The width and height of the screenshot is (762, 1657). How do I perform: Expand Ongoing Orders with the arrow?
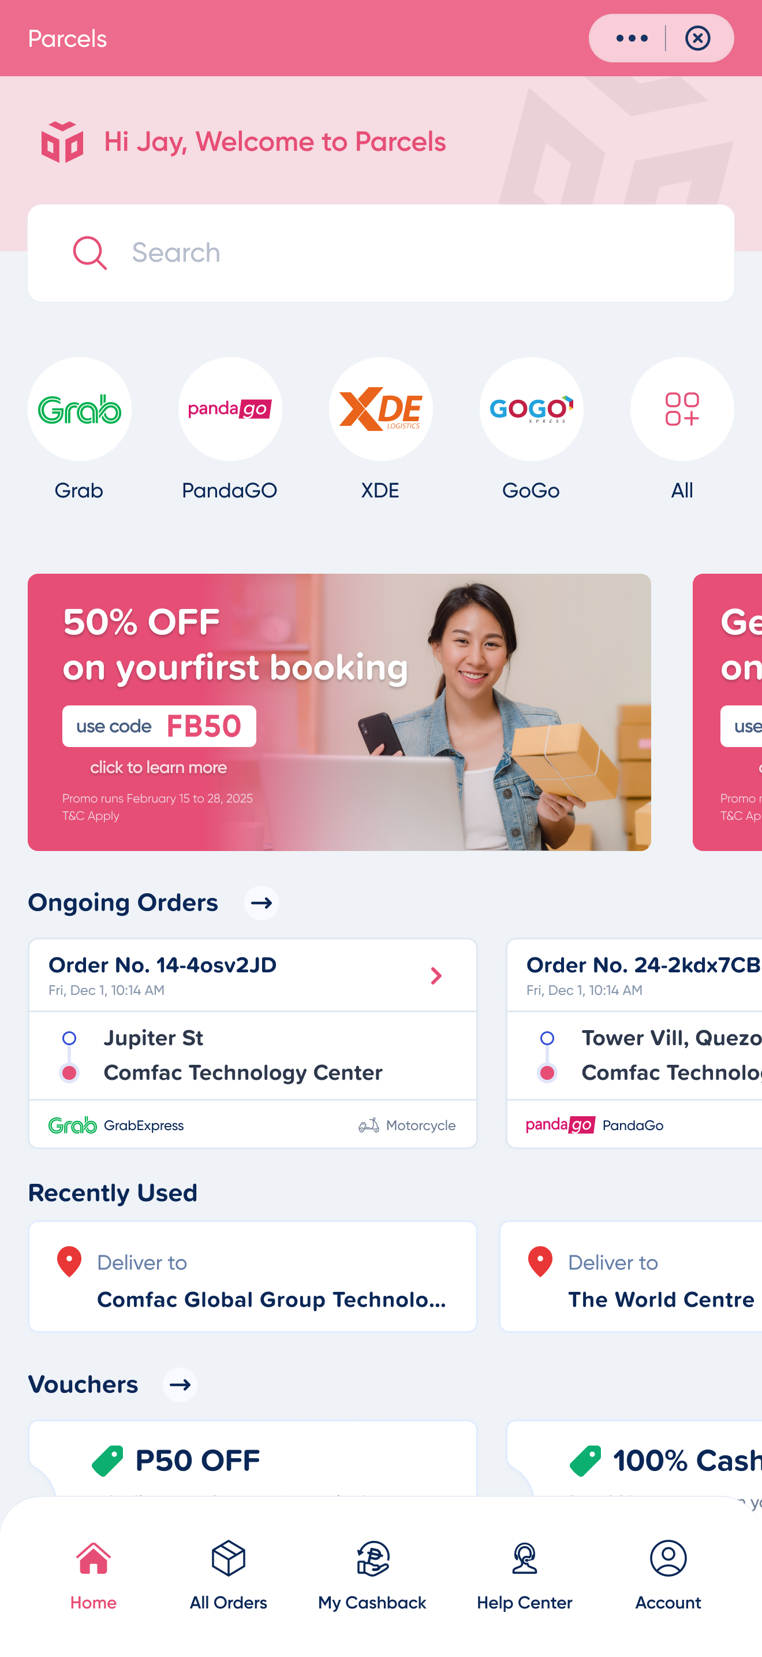pos(262,903)
